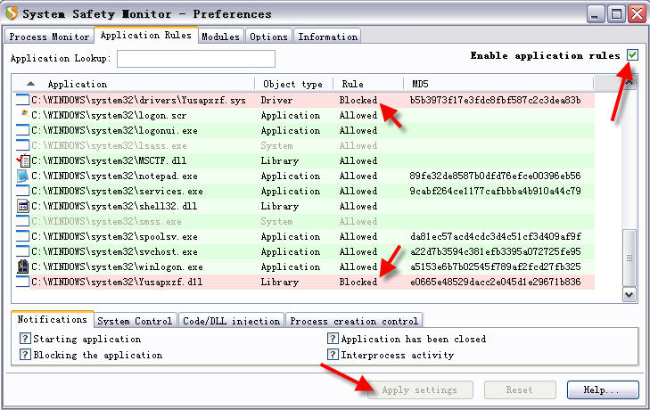Select the MSCTF.dll row path

tap(109, 160)
